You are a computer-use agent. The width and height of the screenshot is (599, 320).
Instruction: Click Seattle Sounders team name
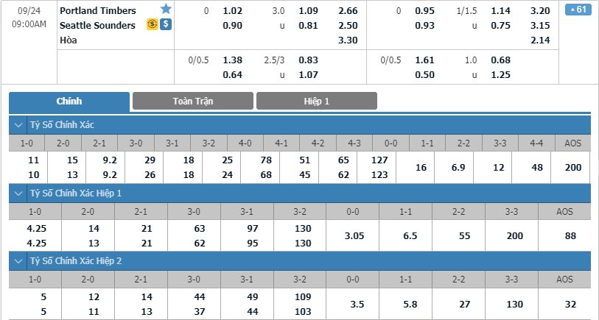[97, 26]
